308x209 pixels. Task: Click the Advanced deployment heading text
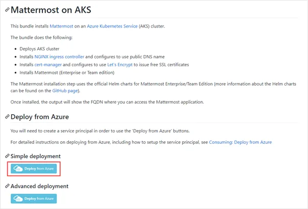click(x=39, y=186)
